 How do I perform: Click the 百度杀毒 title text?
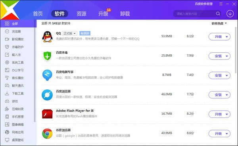62,52
